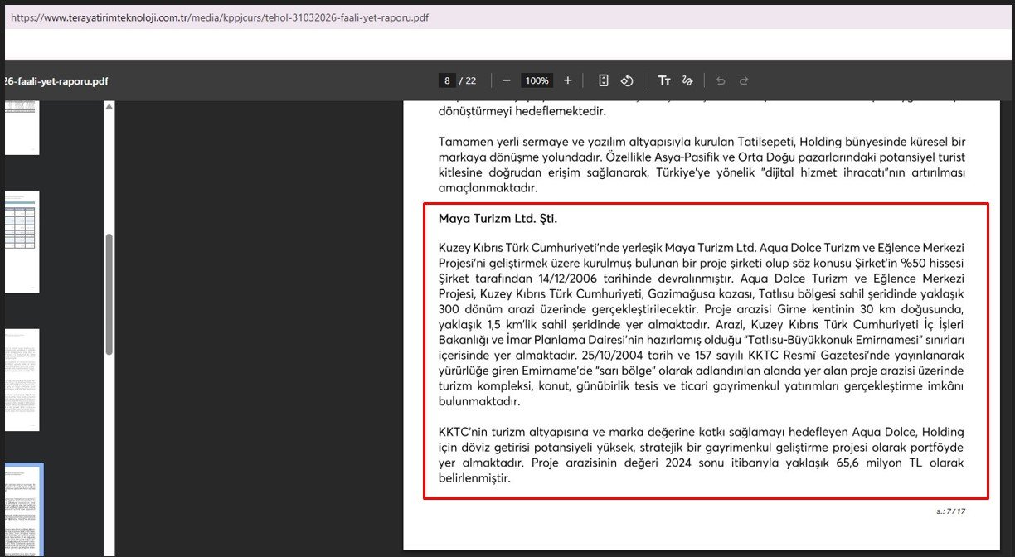Click the Maya Turizm Ltd. Şti. heading
Screen dimensions: 1015x557
[498, 219]
